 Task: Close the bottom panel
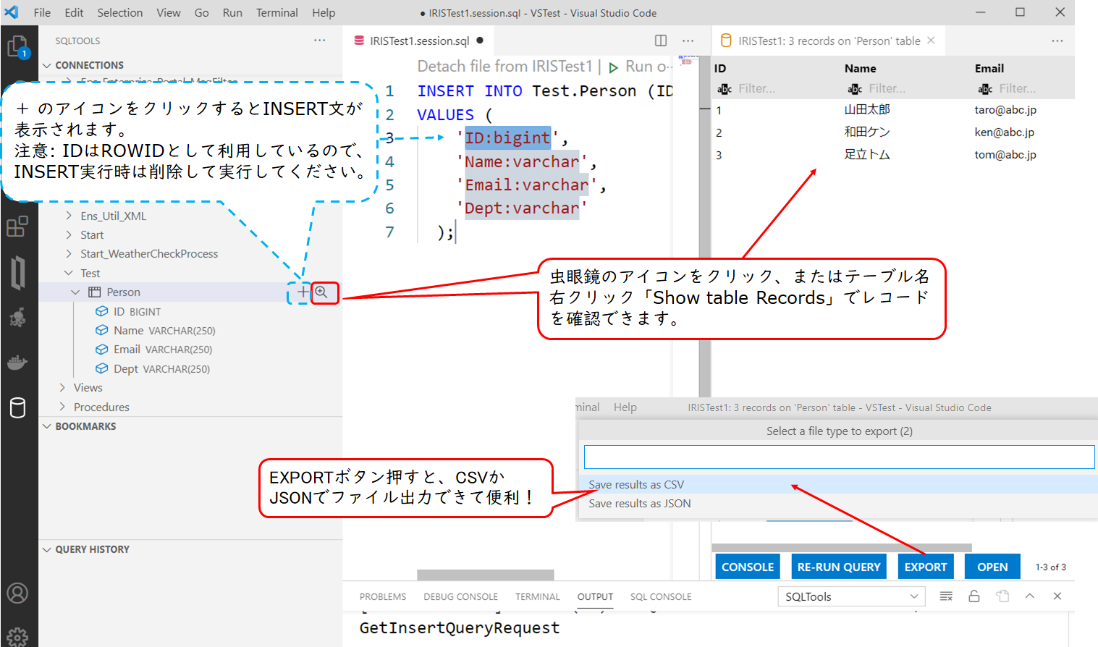coord(1057,596)
